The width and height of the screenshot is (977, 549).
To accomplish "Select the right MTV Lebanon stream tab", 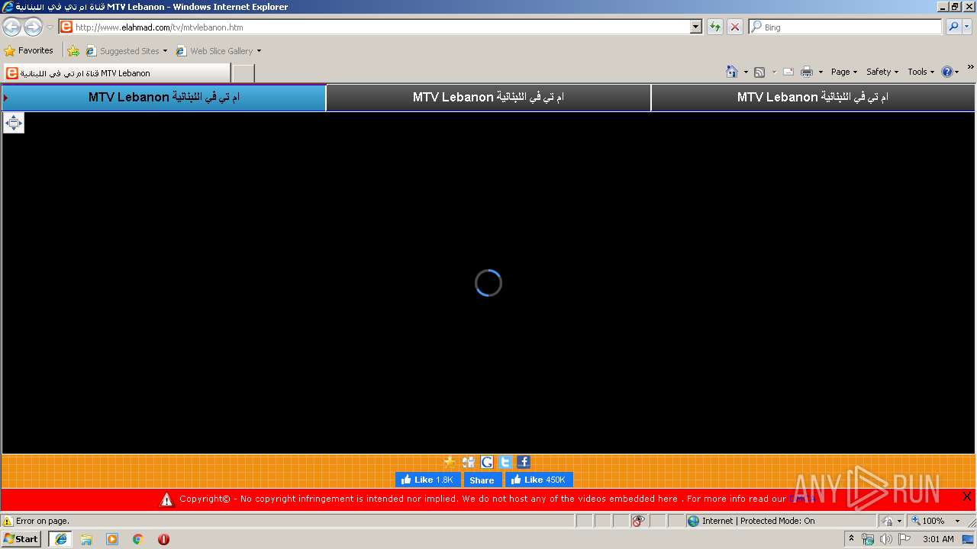I will click(x=813, y=98).
